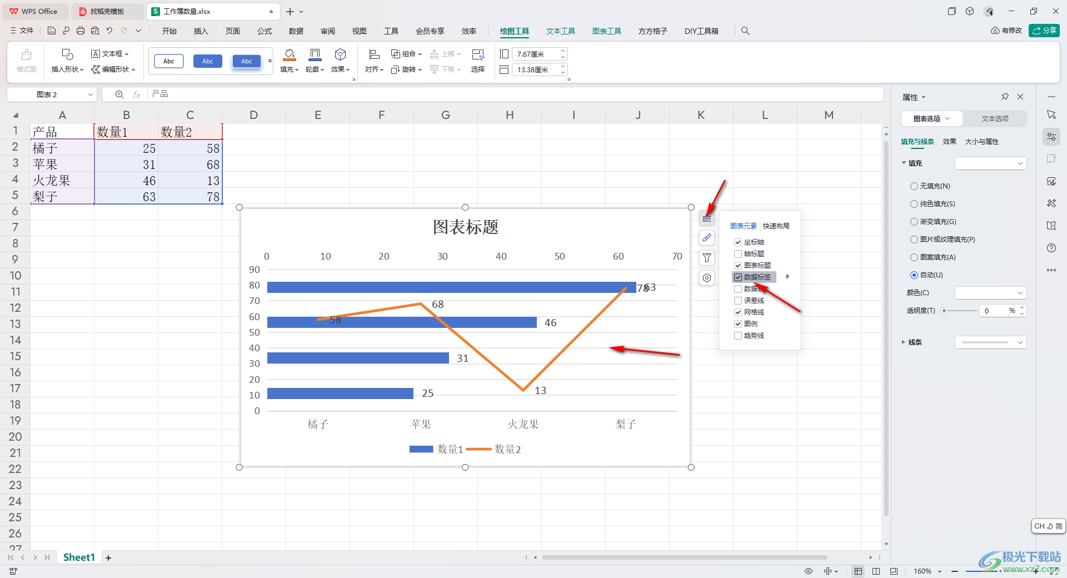Click the Edit Shape tool
This screenshot has height=578, width=1067.
[113, 69]
